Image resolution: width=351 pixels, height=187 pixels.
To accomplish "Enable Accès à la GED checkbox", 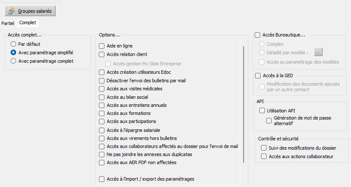I will click(x=257, y=75).
